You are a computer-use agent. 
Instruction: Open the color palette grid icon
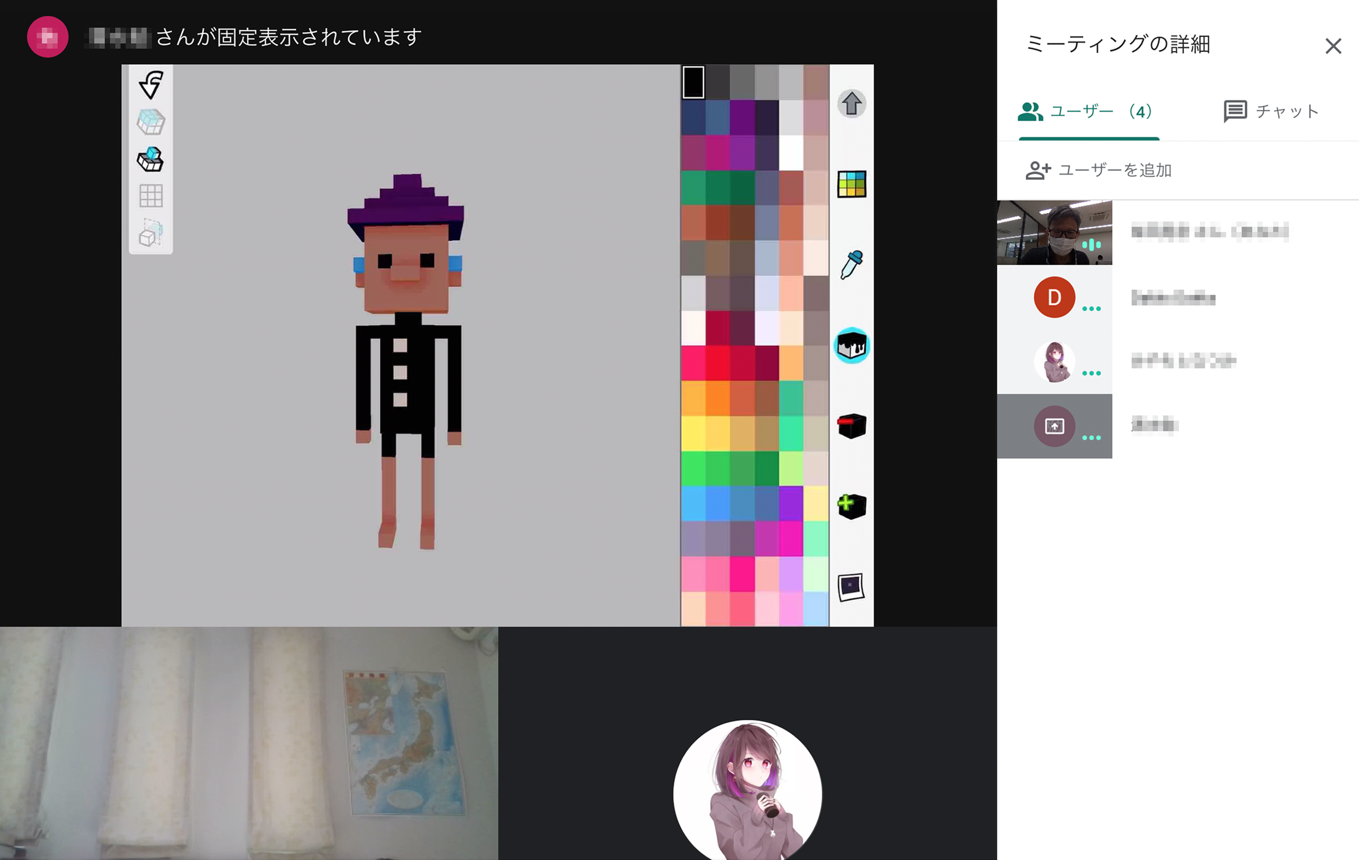[x=851, y=184]
